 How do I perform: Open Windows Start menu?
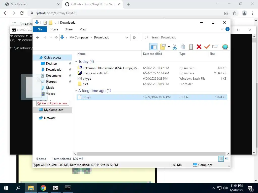[x=6, y=188]
